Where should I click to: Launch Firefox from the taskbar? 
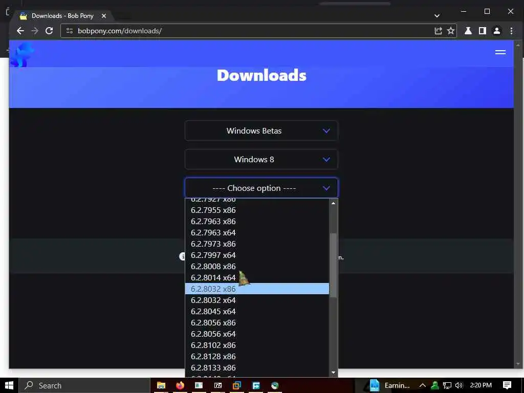click(180, 385)
